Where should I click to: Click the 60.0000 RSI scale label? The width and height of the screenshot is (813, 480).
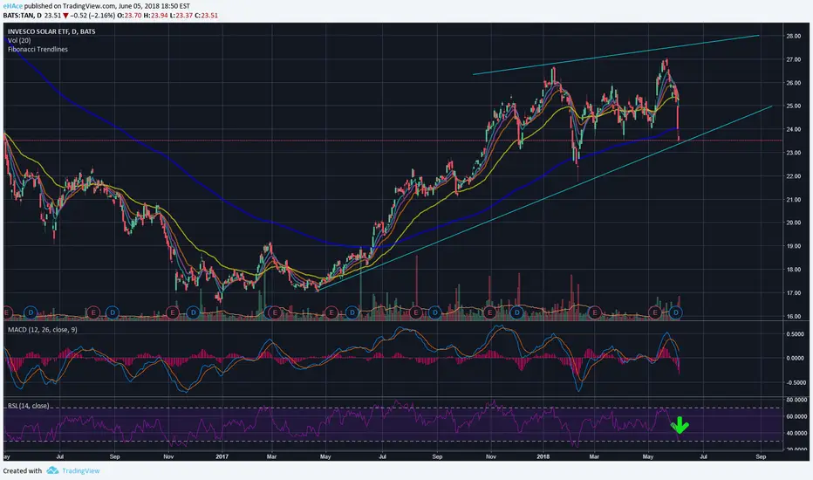796,416
